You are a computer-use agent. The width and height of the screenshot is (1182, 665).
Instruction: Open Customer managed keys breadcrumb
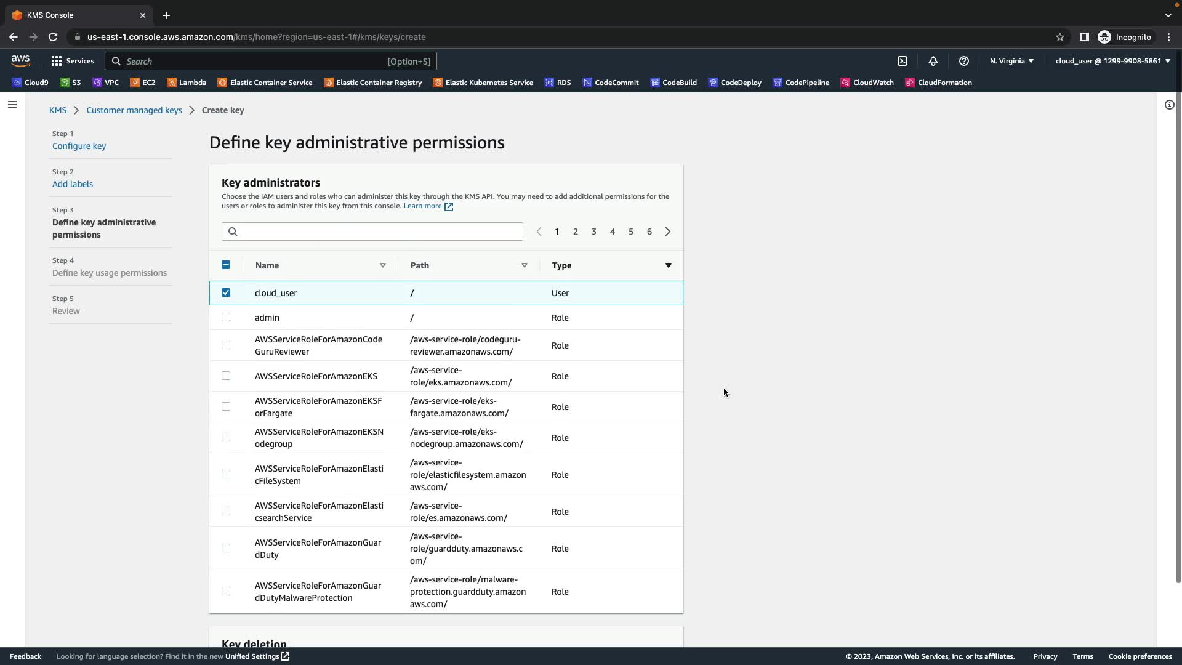[x=134, y=110]
